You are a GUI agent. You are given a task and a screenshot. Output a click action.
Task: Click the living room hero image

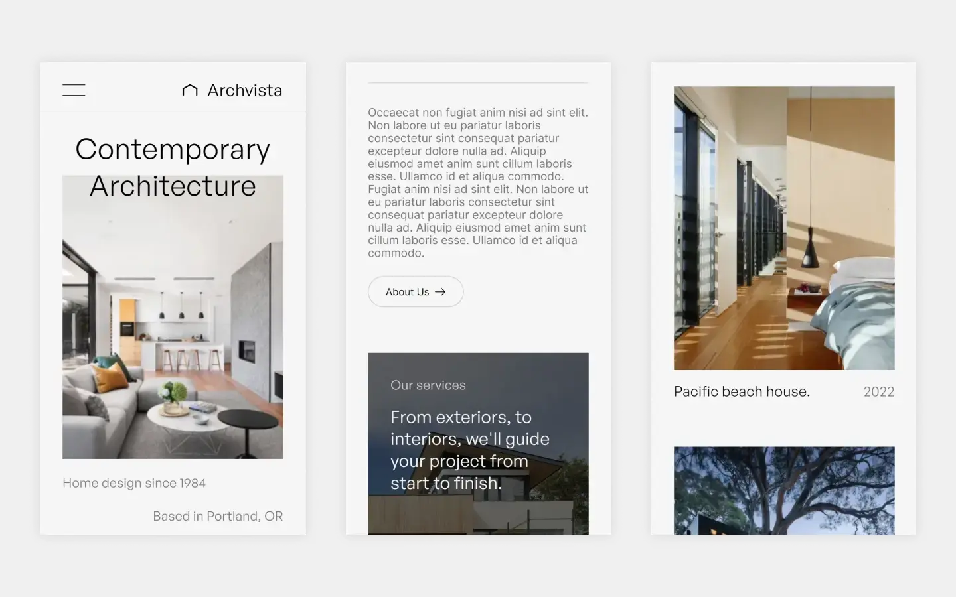173,316
